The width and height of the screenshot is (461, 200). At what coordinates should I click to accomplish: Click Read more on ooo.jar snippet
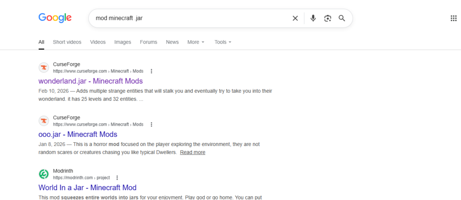(193, 152)
